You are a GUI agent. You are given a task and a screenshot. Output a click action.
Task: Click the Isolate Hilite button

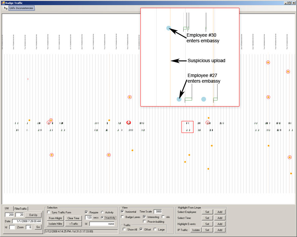pyautogui.click(x=55, y=224)
